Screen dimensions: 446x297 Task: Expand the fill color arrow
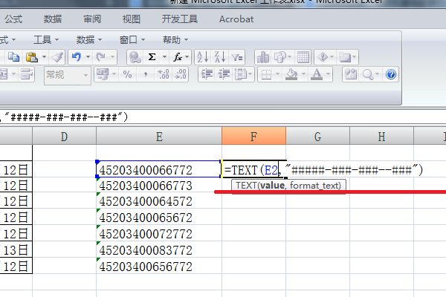(x=303, y=74)
